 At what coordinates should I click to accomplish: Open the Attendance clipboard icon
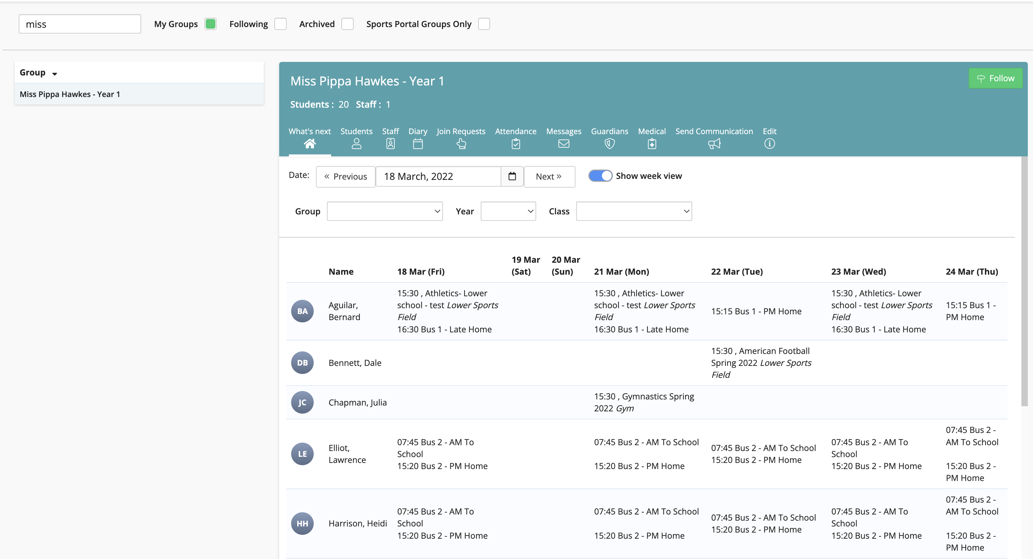tap(516, 143)
